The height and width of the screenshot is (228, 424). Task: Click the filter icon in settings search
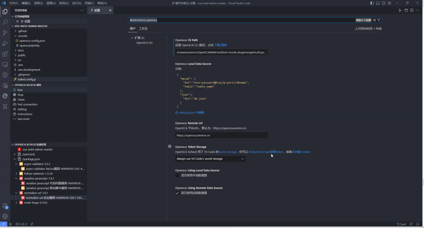point(379,20)
